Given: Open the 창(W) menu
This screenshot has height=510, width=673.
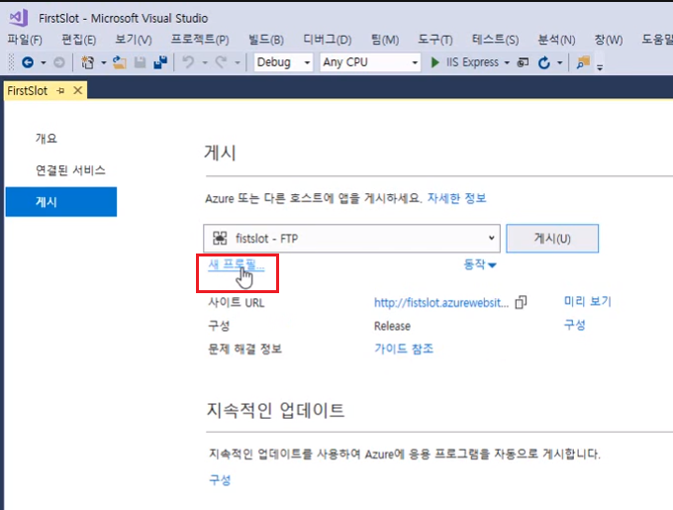Looking at the screenshot, I should pos(609,40).
